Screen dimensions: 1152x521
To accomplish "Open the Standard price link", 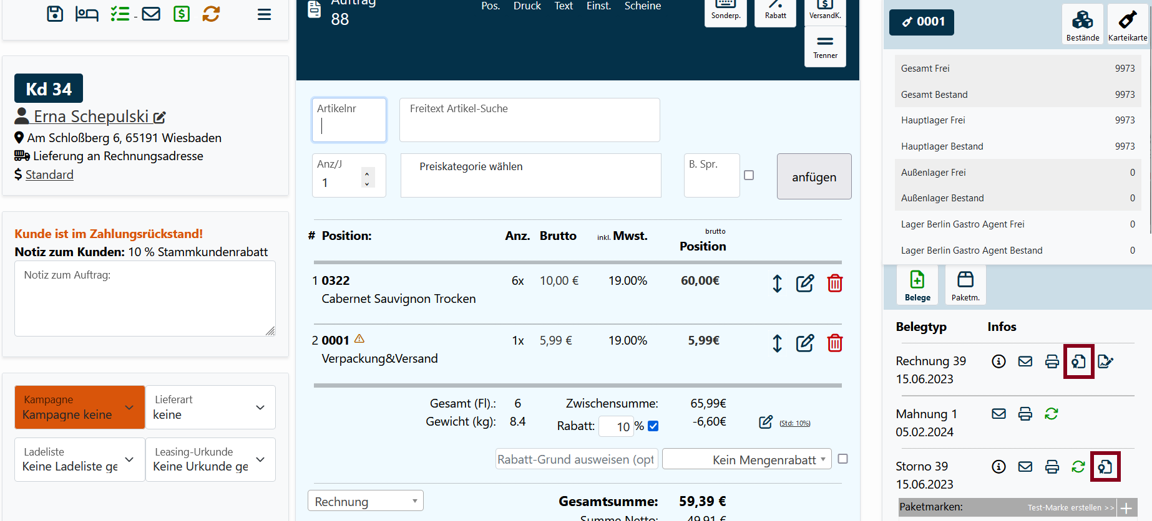I will tap(49, 175).
